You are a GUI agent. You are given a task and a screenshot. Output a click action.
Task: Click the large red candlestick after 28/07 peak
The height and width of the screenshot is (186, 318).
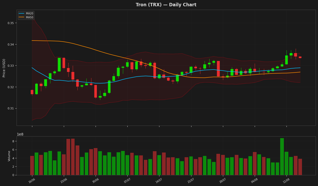tap(218, 69)
